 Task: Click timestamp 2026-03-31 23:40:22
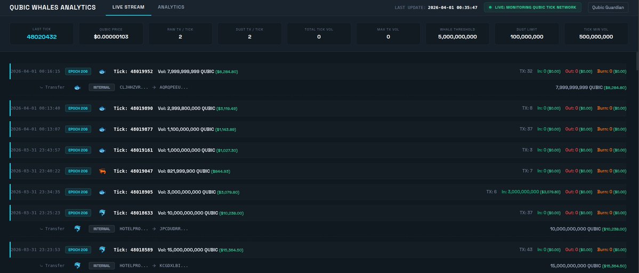click(x=36, y=171)
